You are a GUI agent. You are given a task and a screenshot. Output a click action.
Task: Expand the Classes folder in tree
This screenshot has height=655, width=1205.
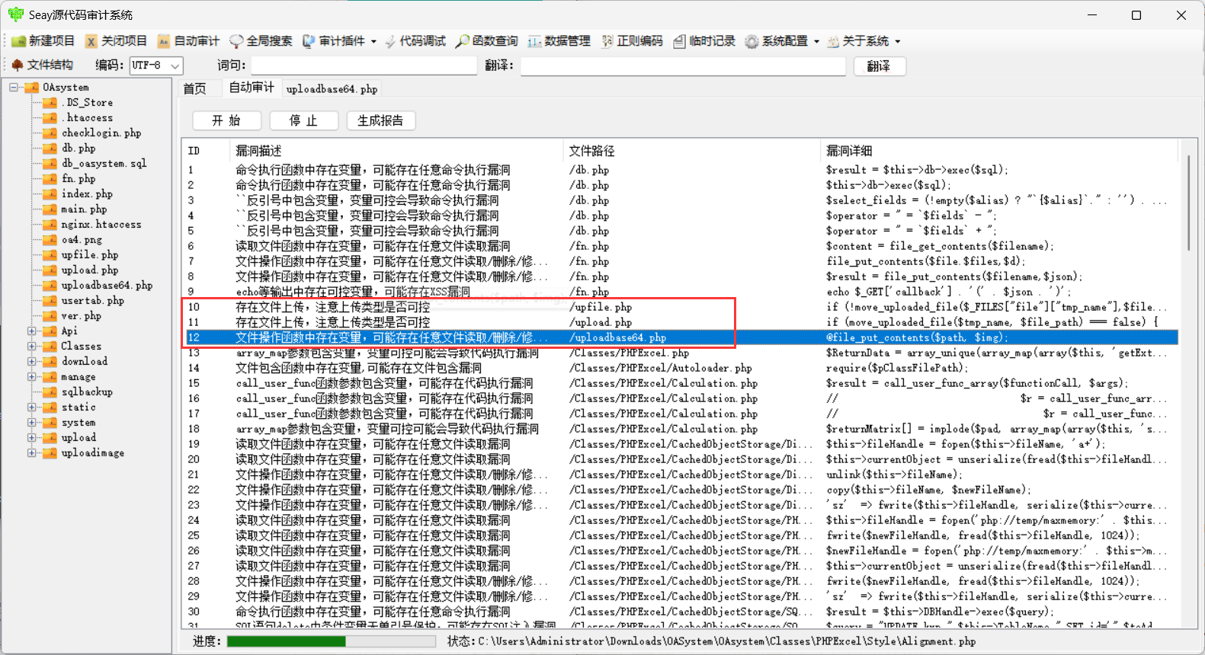32,347
